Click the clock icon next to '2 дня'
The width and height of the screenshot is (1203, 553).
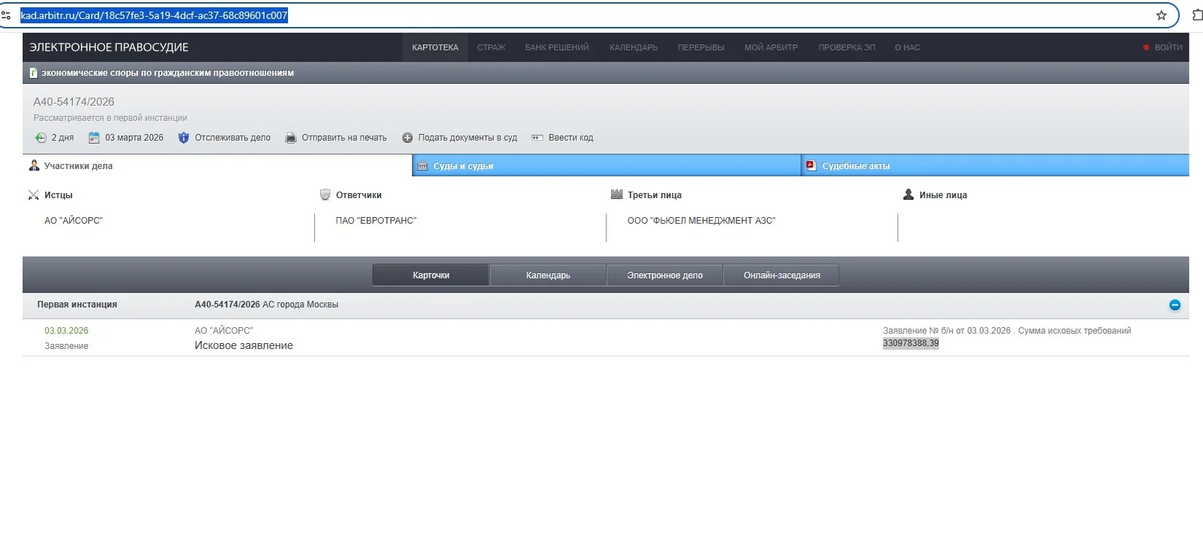[x=40, y=138]
